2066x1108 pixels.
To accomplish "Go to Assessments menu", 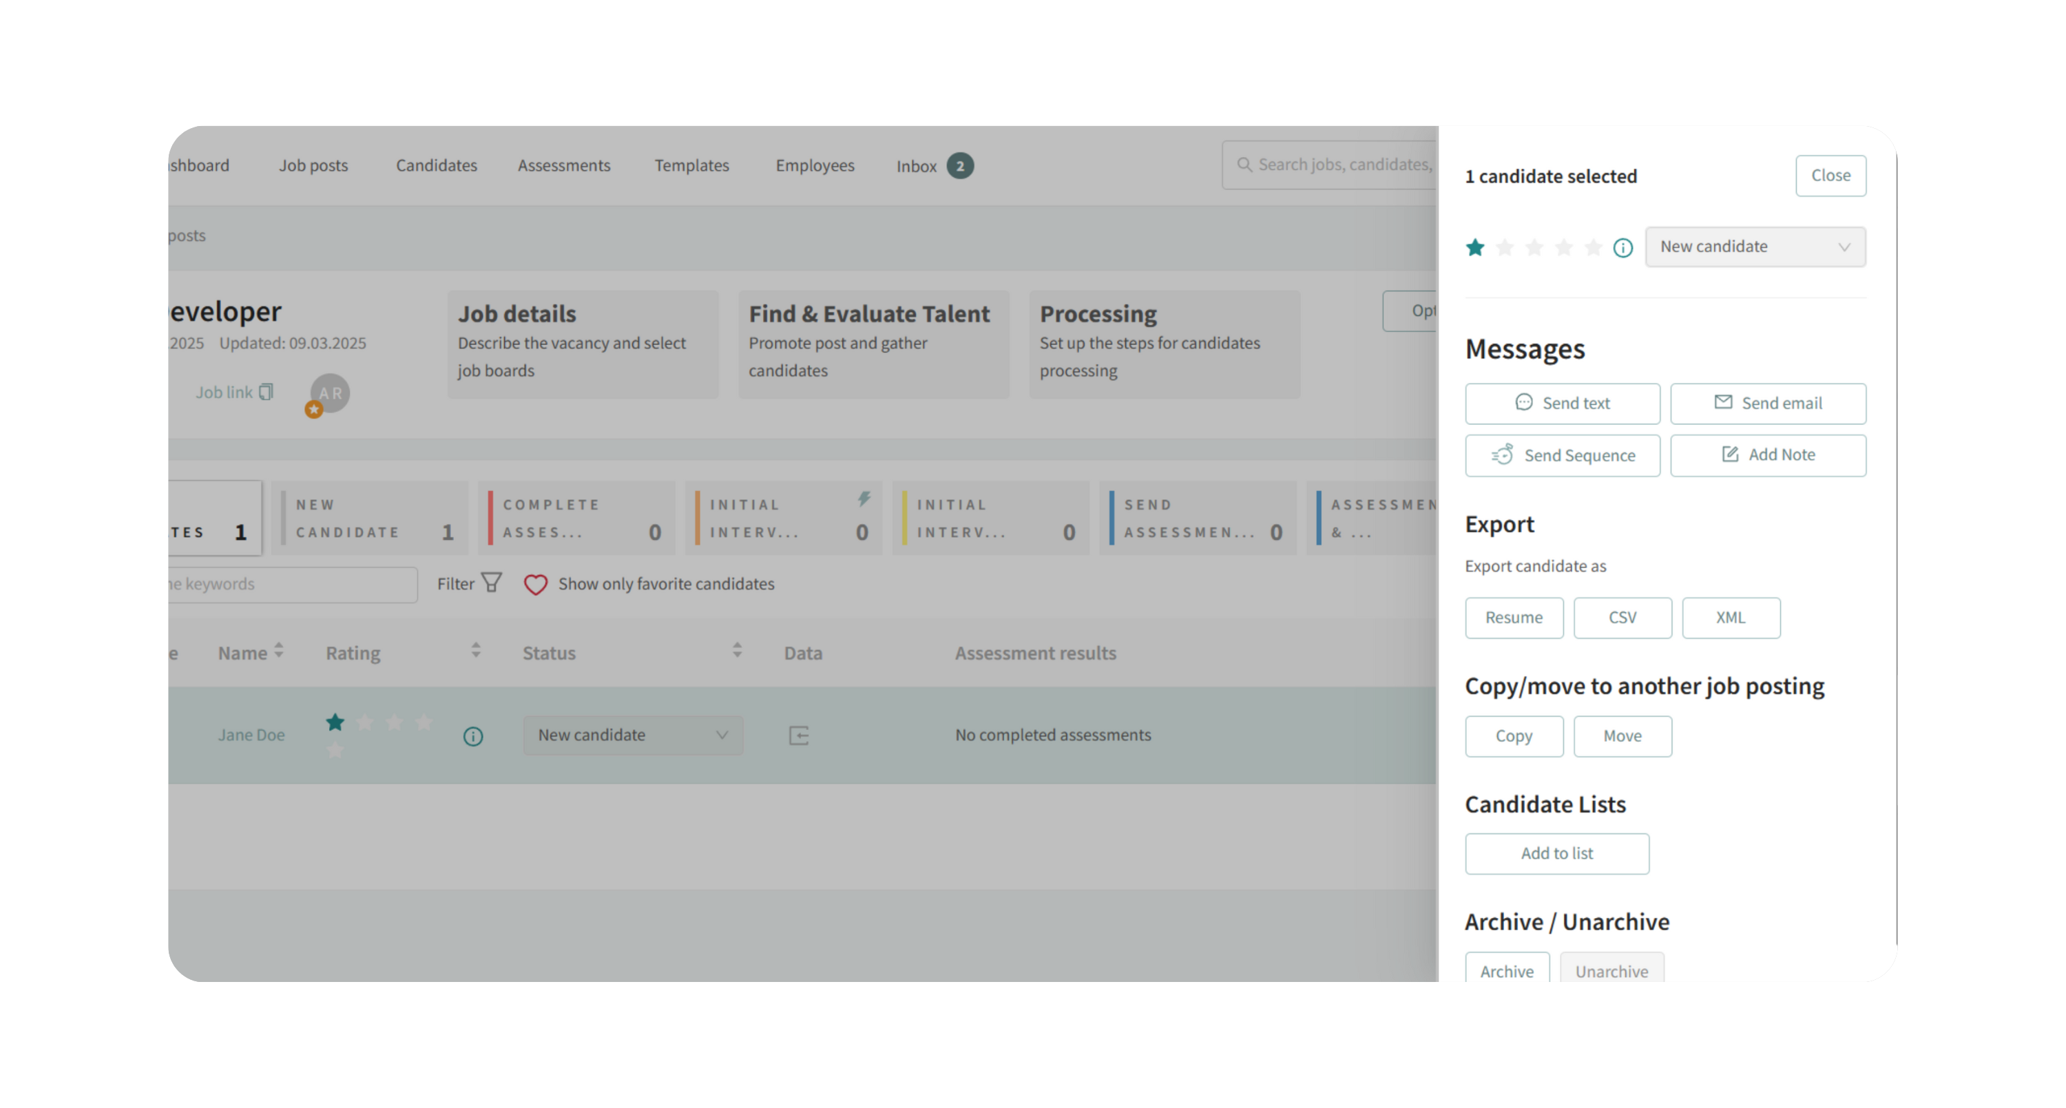I will pos(564,165).
